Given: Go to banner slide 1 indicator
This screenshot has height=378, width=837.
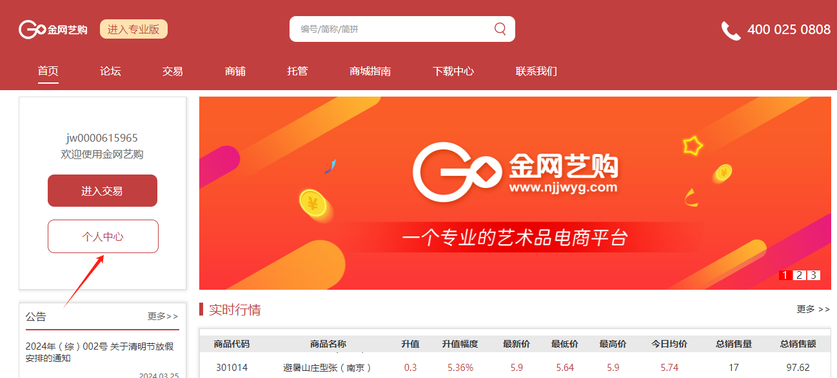Looking at the screenshot, I should (785, 275).
